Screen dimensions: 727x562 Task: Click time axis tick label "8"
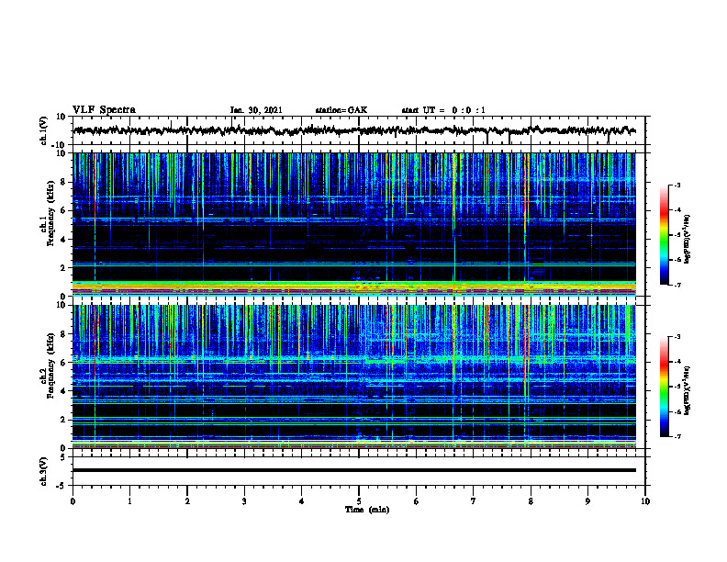[x=531, y=501]
